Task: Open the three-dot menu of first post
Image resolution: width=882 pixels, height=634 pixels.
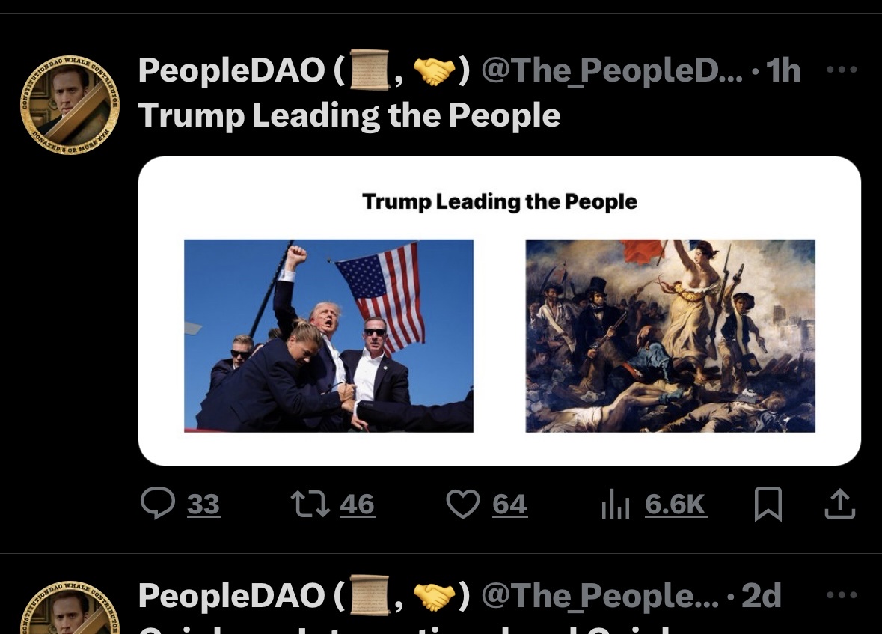Action: pos(842,70)
